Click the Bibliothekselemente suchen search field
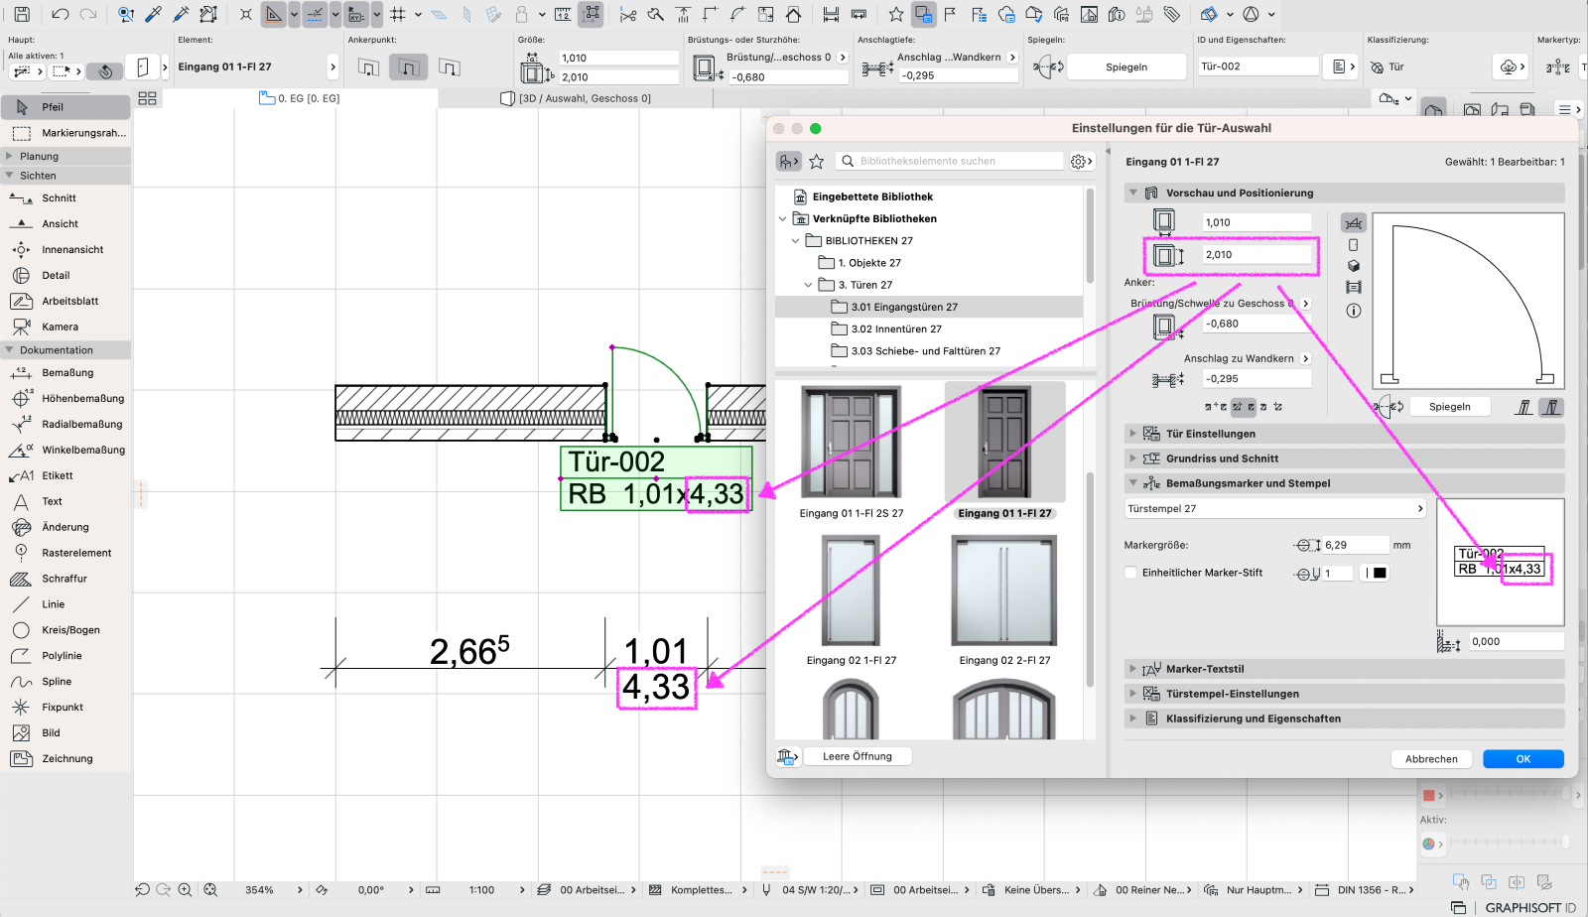 pos(950,161)
